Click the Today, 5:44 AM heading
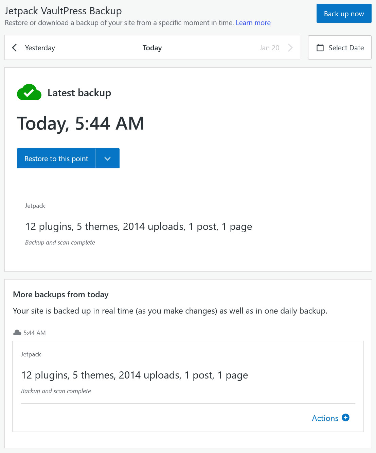 (x=81, y=123)
